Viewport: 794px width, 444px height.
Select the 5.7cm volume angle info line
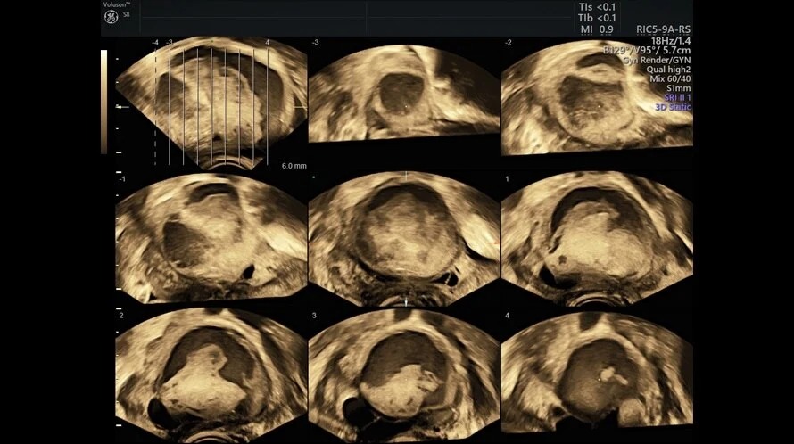[x=647, y=51]
